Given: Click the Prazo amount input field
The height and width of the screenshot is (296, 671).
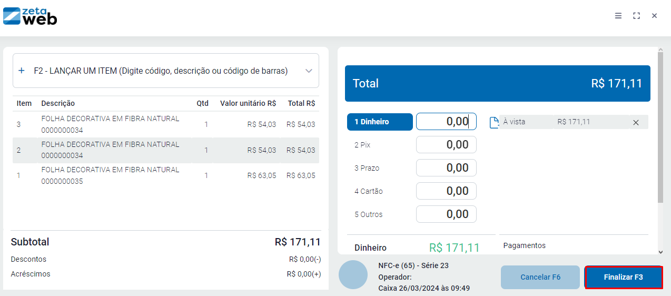Looking at the screenshot, I should (x=446, y=168).
